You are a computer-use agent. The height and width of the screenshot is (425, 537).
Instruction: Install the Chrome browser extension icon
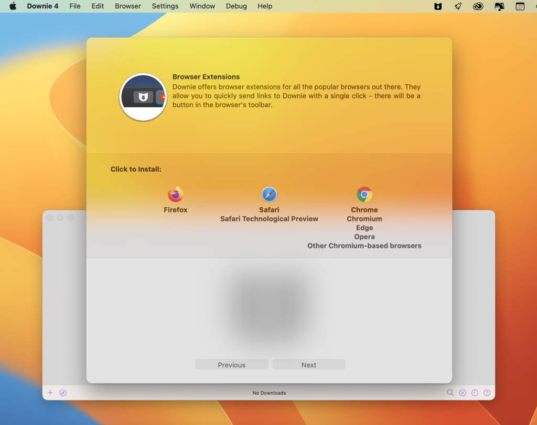coord(364,194)
